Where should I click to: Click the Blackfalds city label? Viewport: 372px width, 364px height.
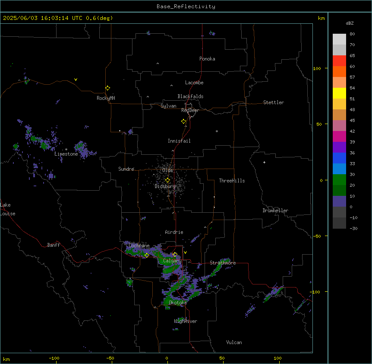pos(190,96)
